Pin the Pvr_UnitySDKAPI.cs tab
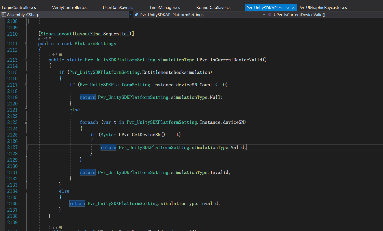This screenshot has height=231, width=383. tap(287, 8)
